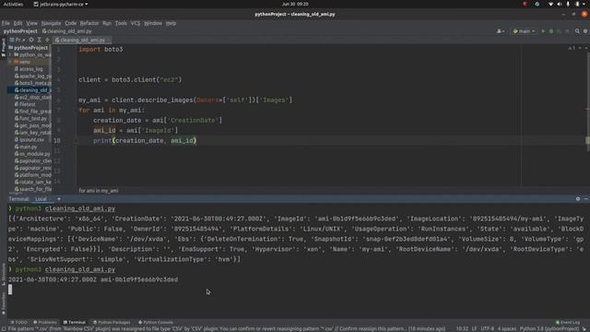Image resolution: width=590 pixels, height=332 pixels.
Task: Click the Wi-Fi icon in system tray
Action: click(550, 4)
